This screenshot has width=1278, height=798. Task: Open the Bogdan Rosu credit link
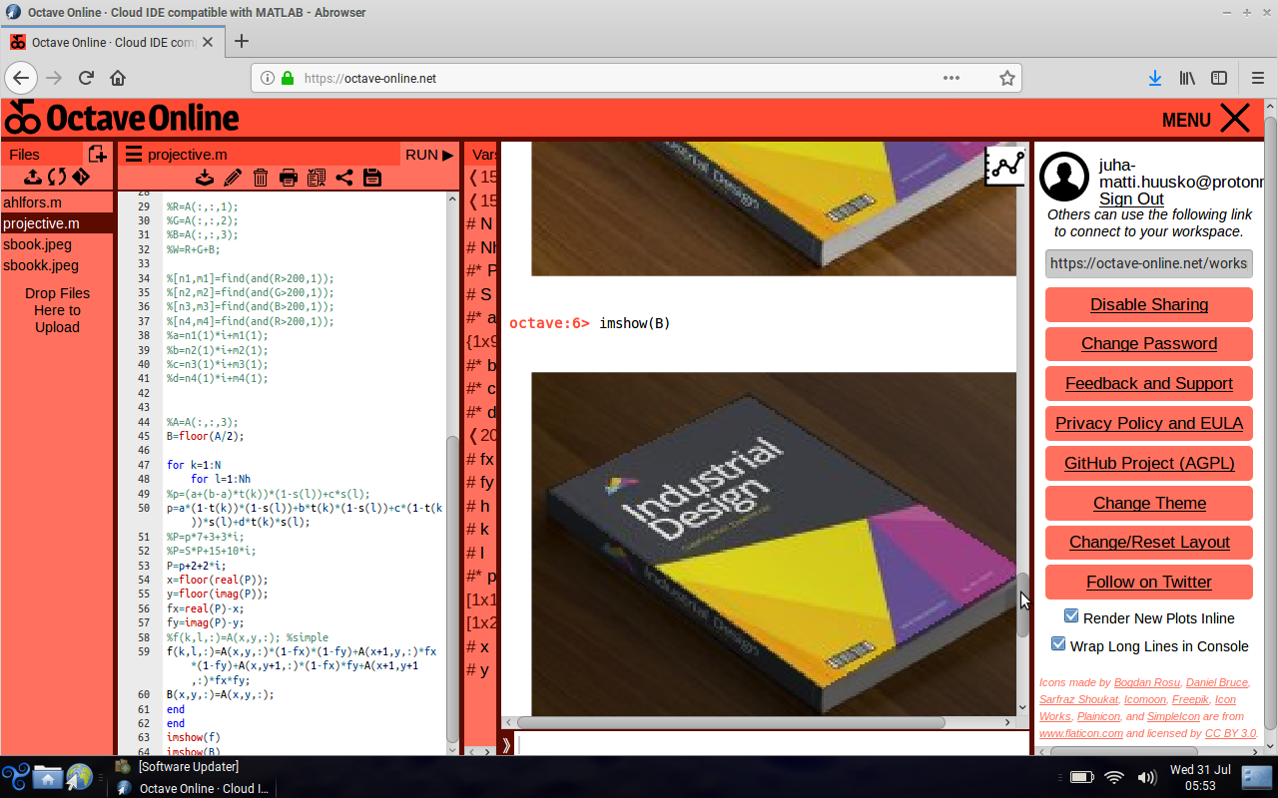[x=1147, y=682]
